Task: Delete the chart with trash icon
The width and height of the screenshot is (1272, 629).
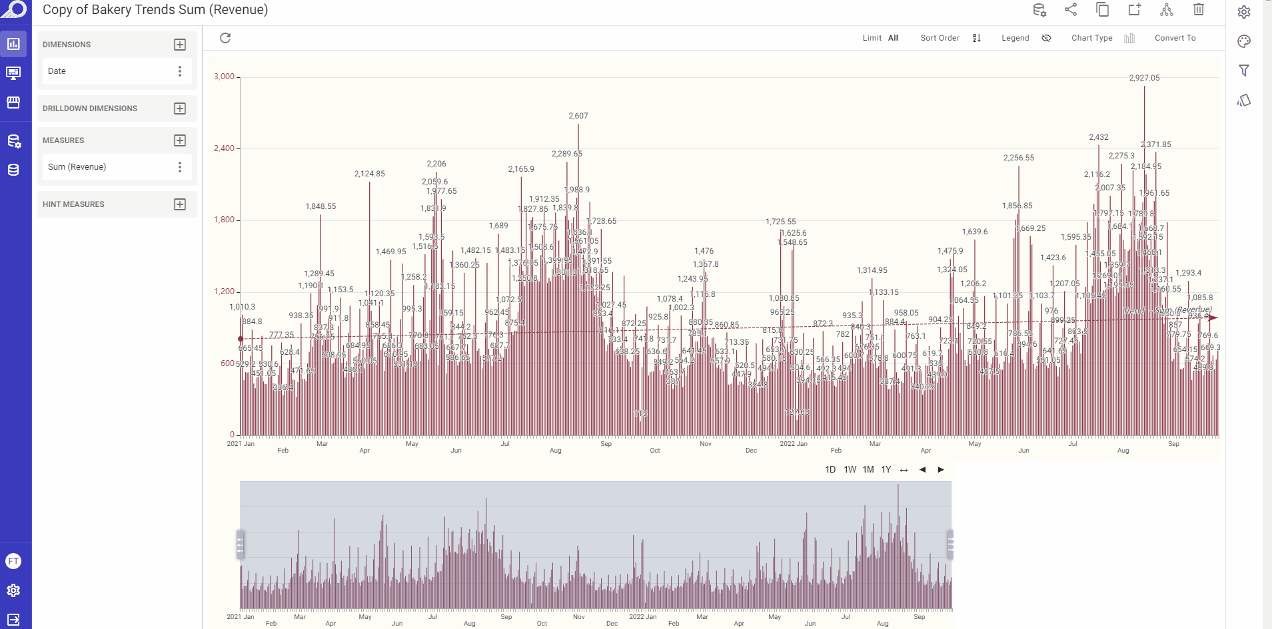Action: pos(1199,9)
